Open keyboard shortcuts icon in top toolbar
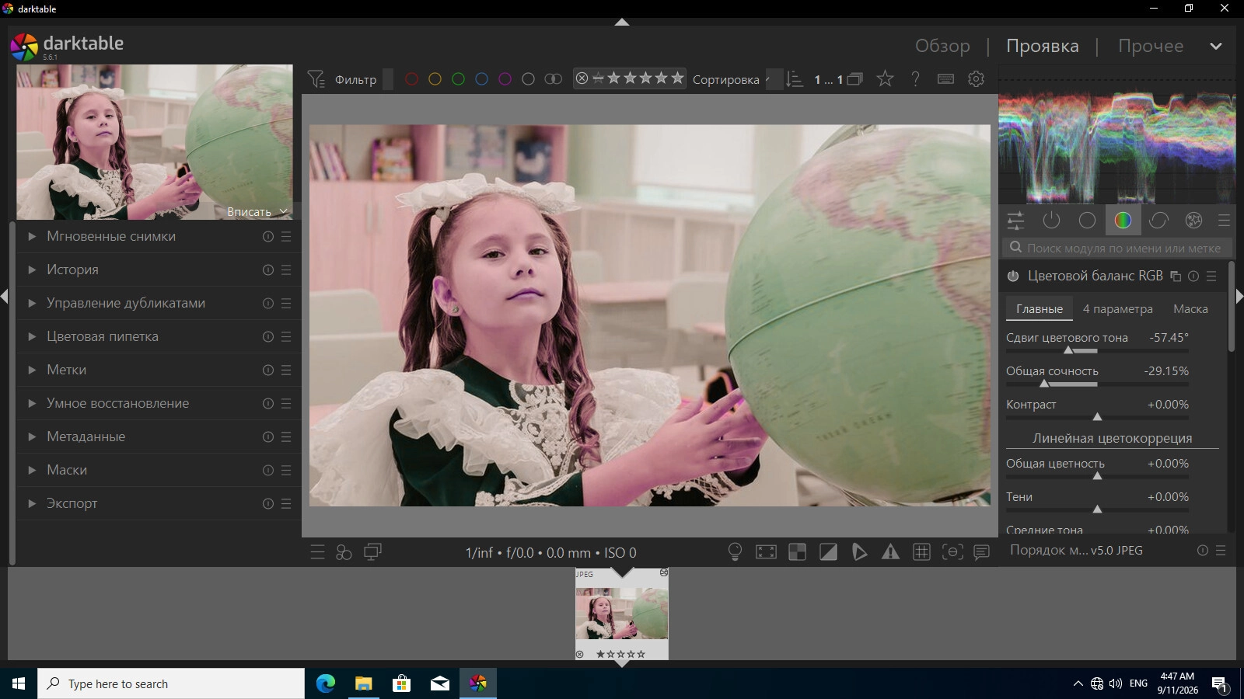Image resolution: width=1244 pixels, height=699 pixels. point(945,78)
